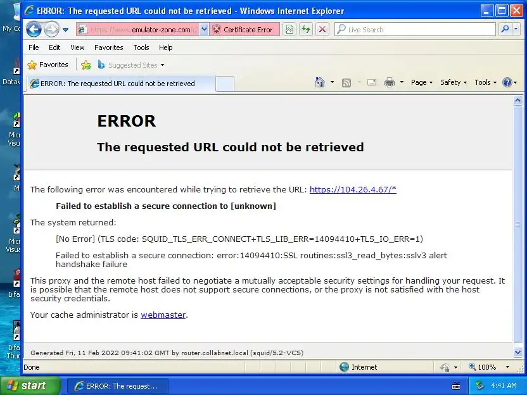Open the Page command bar menu
Screen dimensions: 527x395
(x=421, y=82)
